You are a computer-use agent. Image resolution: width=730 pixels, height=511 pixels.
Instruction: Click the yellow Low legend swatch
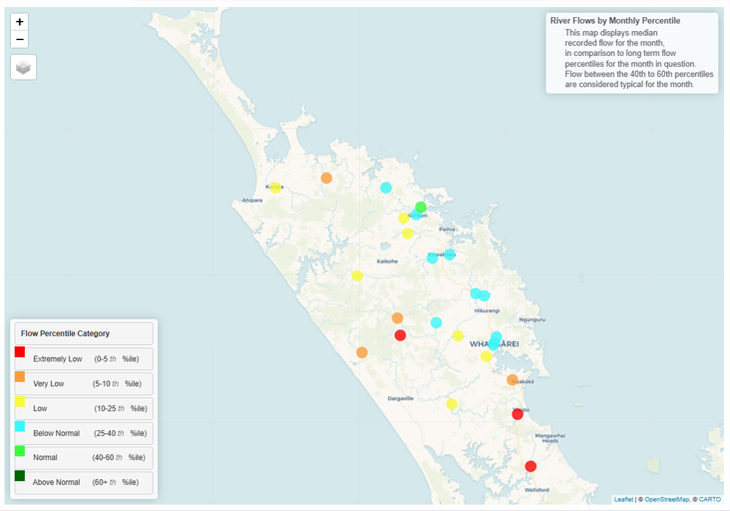(20, 401)
